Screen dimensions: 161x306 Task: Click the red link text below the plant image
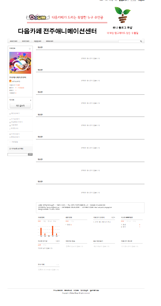click(122, 33)
